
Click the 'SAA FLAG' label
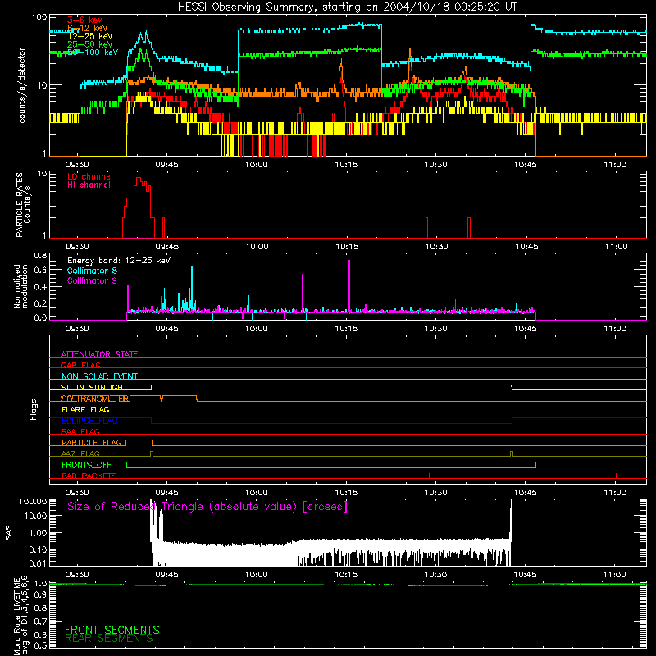pos(80,431)
